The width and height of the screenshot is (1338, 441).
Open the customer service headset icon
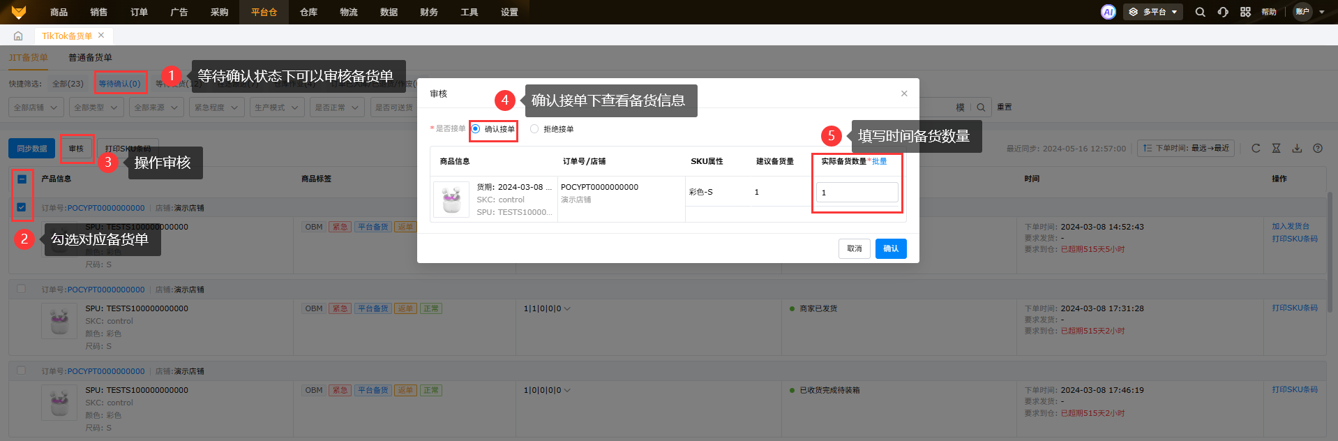coord(1223,12)
